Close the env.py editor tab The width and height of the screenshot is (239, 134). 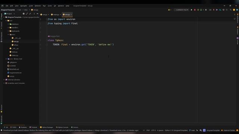pos(71,15)
